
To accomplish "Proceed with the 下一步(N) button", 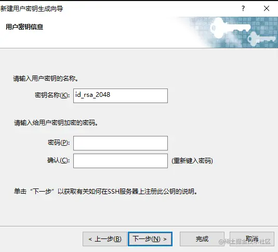I will [150, 239].
